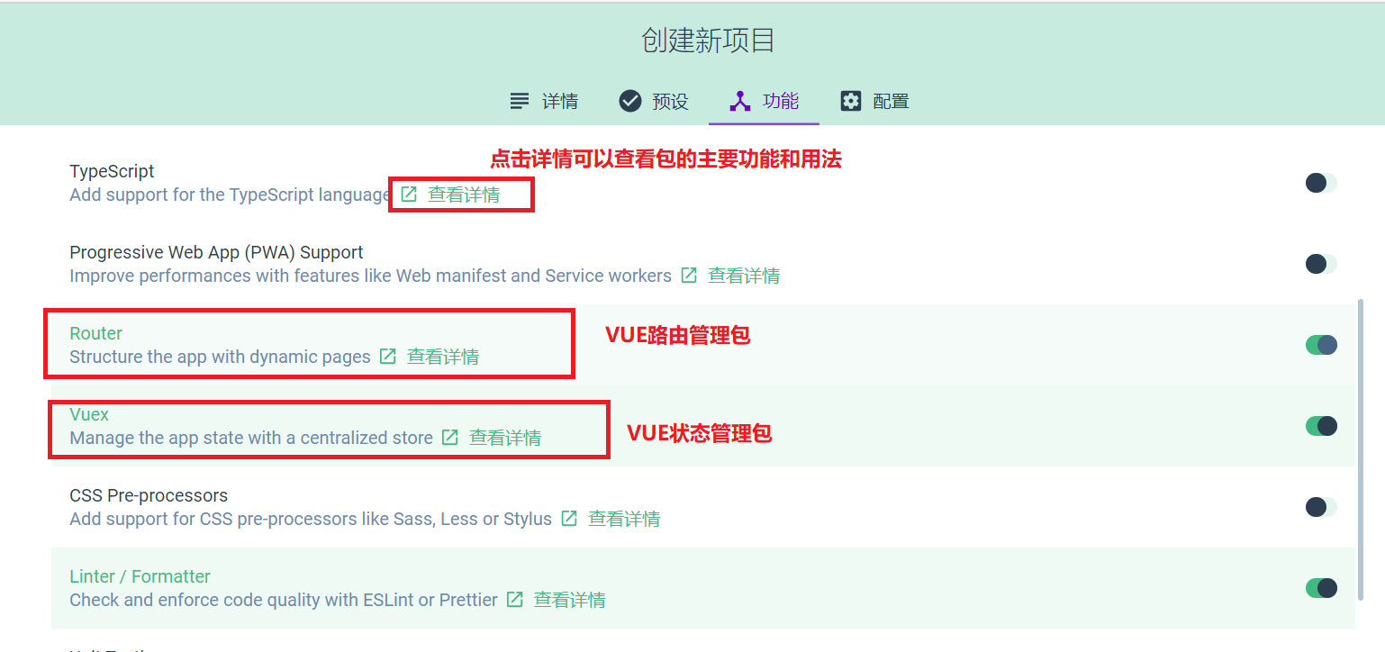Enable the TypeScript toggle switch
1385x652 pixels.
[1321, 183]
